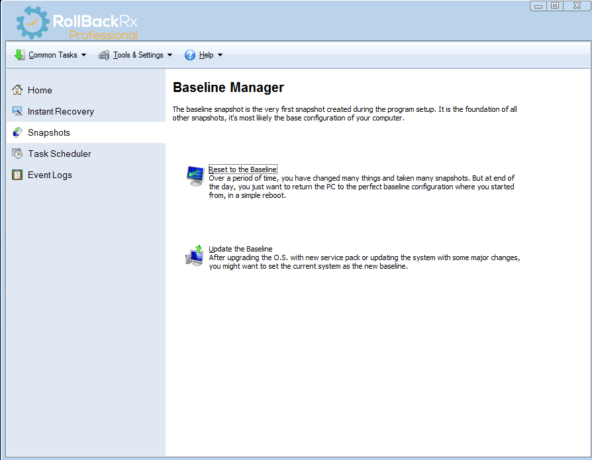Click the RollBackRx gear logo
Viewport: 592px width, 460px height.
(32, 23)
